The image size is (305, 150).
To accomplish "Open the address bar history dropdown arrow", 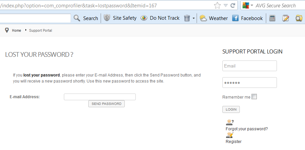I will (x=226, y=5).
